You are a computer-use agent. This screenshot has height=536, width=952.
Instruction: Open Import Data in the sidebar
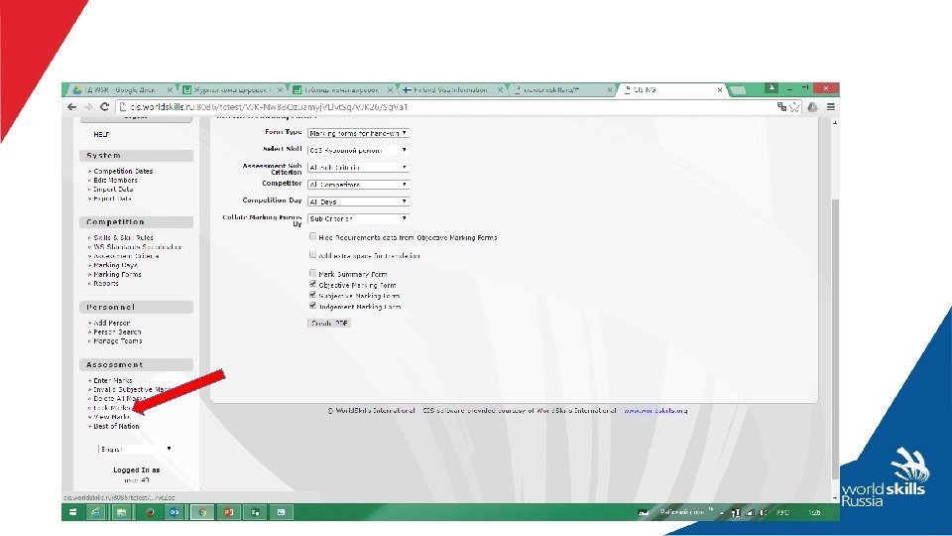(113, 190)
